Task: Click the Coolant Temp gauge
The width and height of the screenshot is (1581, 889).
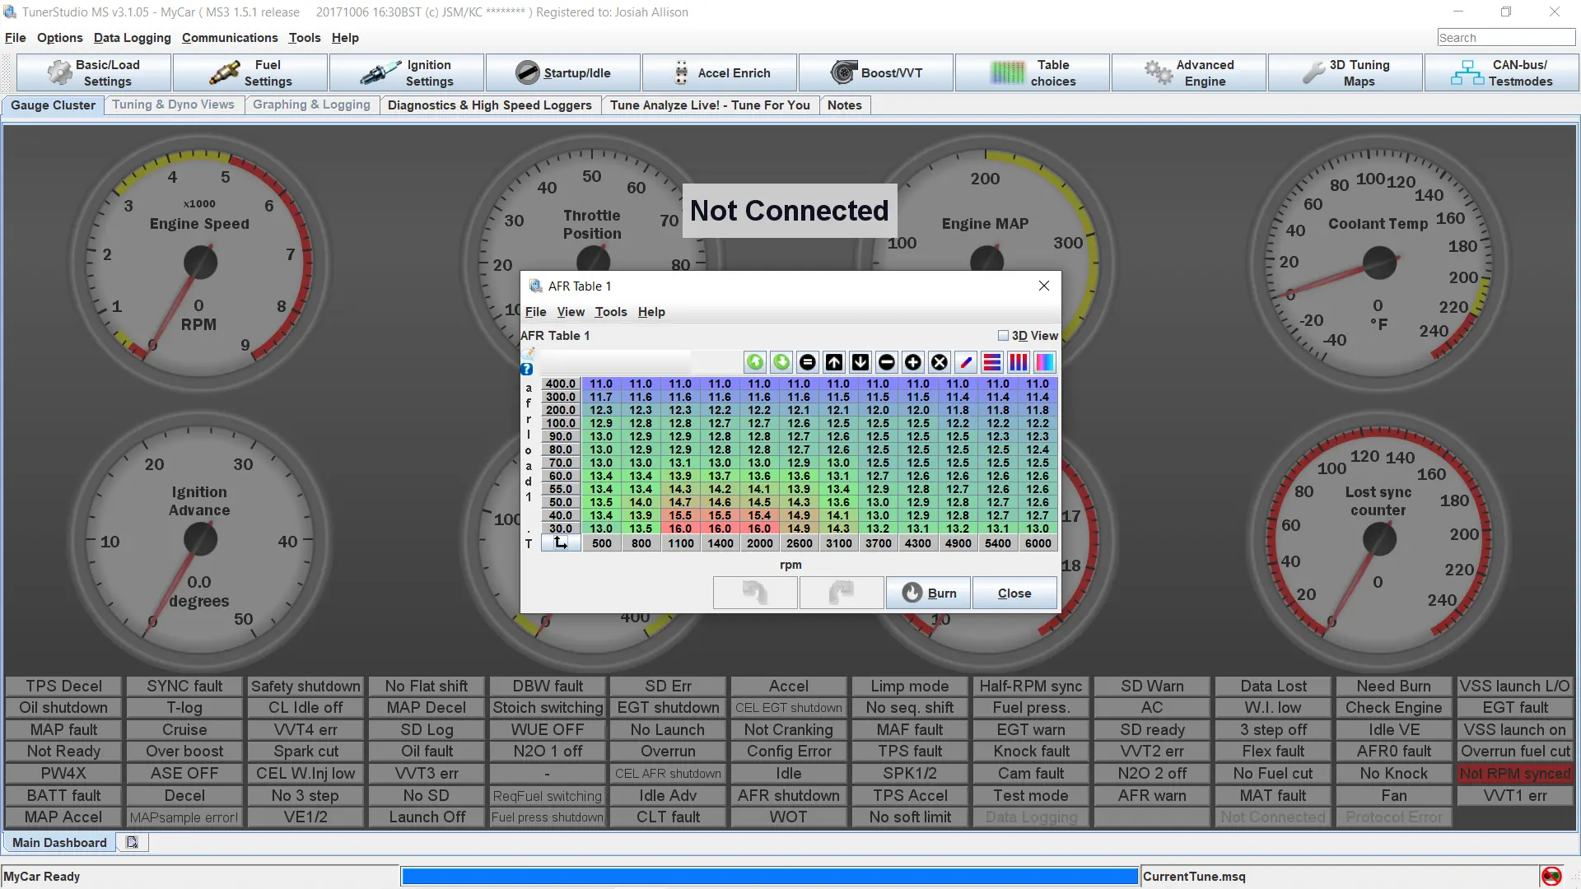Action: pyautogui.click(x=1379, y=263)
